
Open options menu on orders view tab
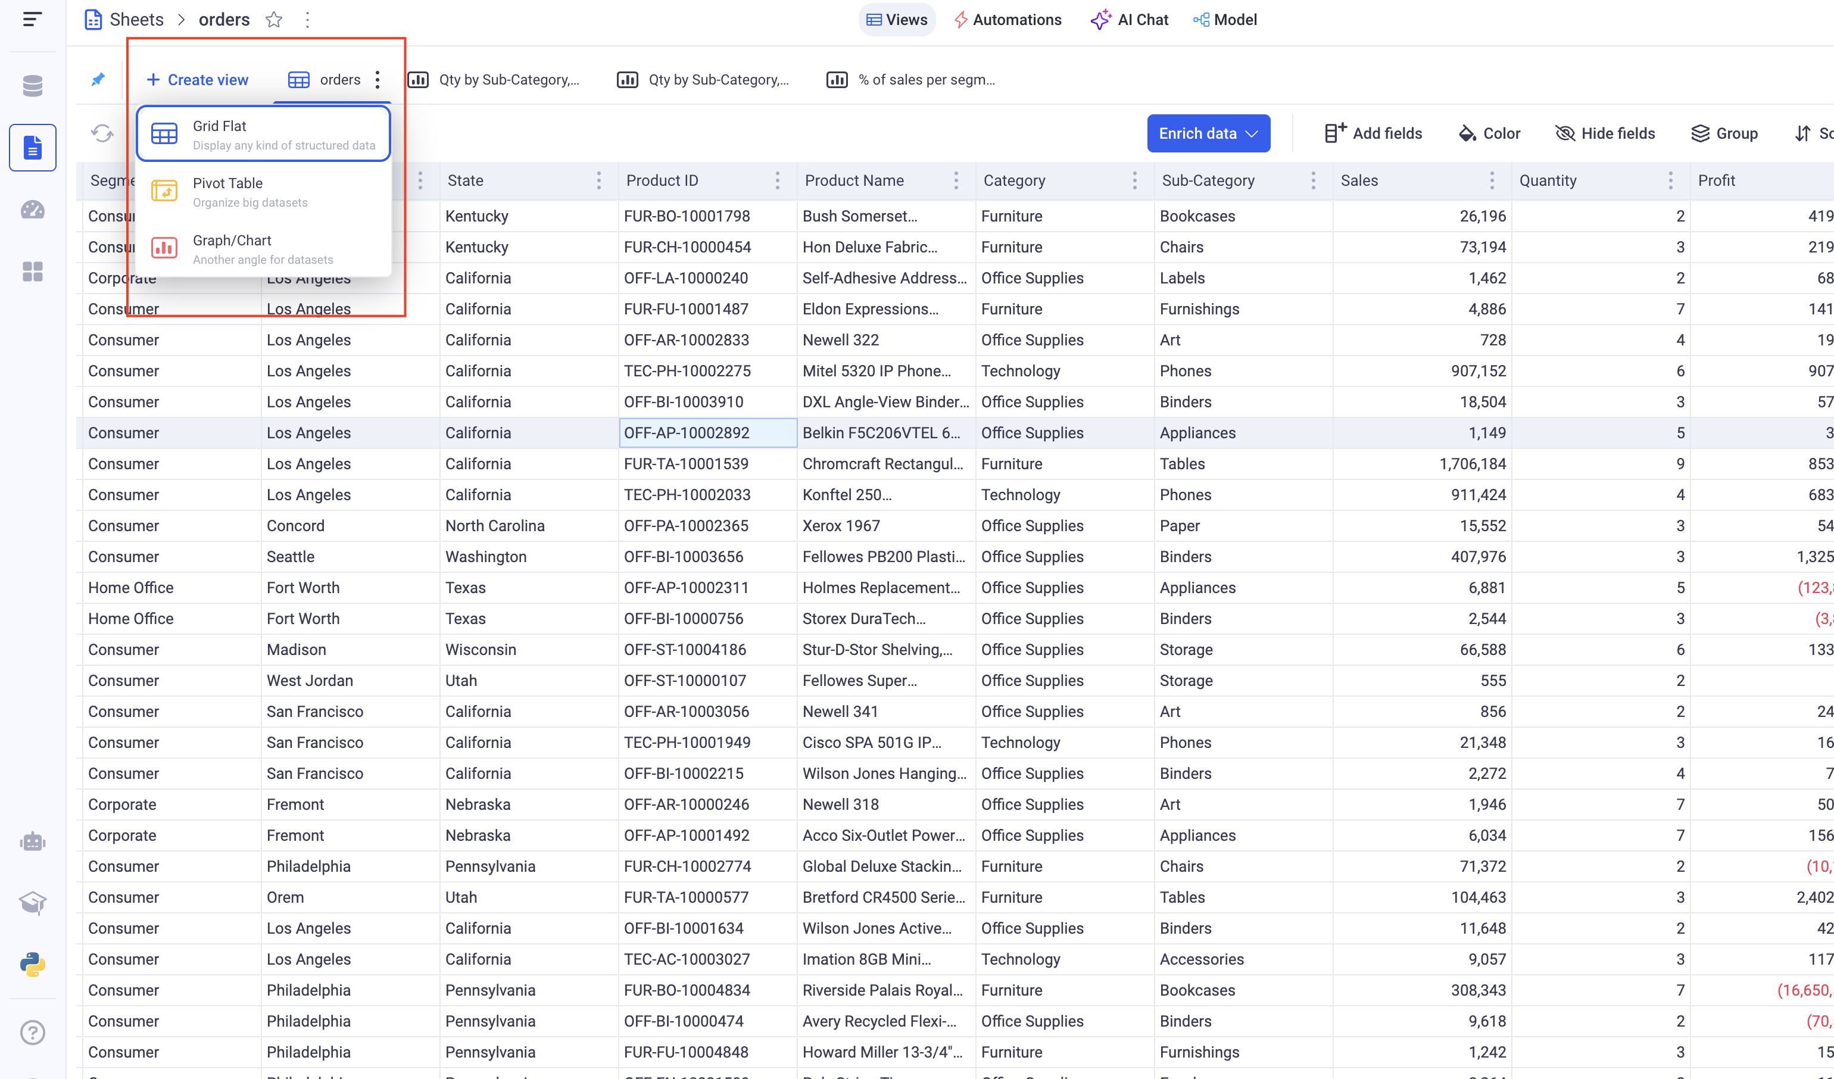coord(378,79)
